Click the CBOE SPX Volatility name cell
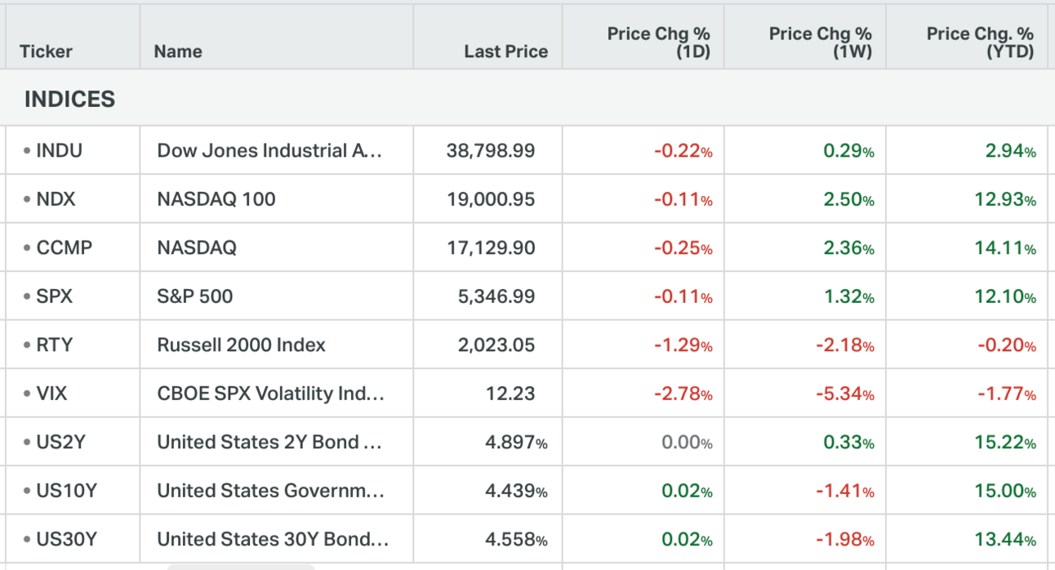Viewport: 1055px width, 570px height. [270, 394]
